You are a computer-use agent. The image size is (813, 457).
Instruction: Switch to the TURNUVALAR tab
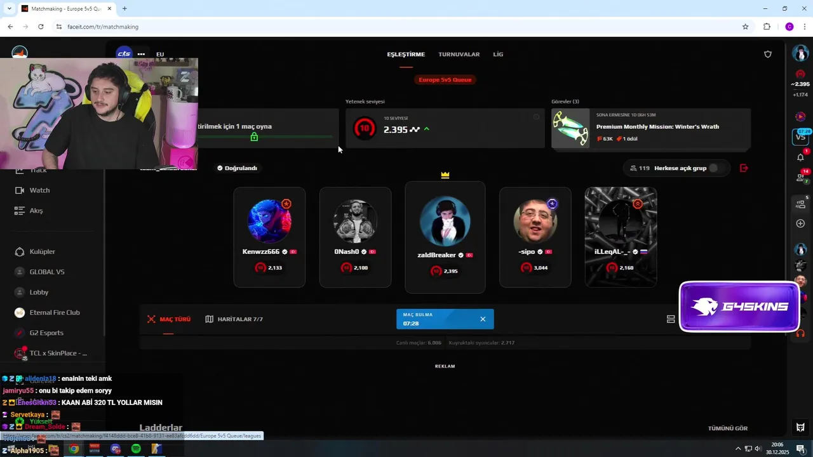click(459, 55)
